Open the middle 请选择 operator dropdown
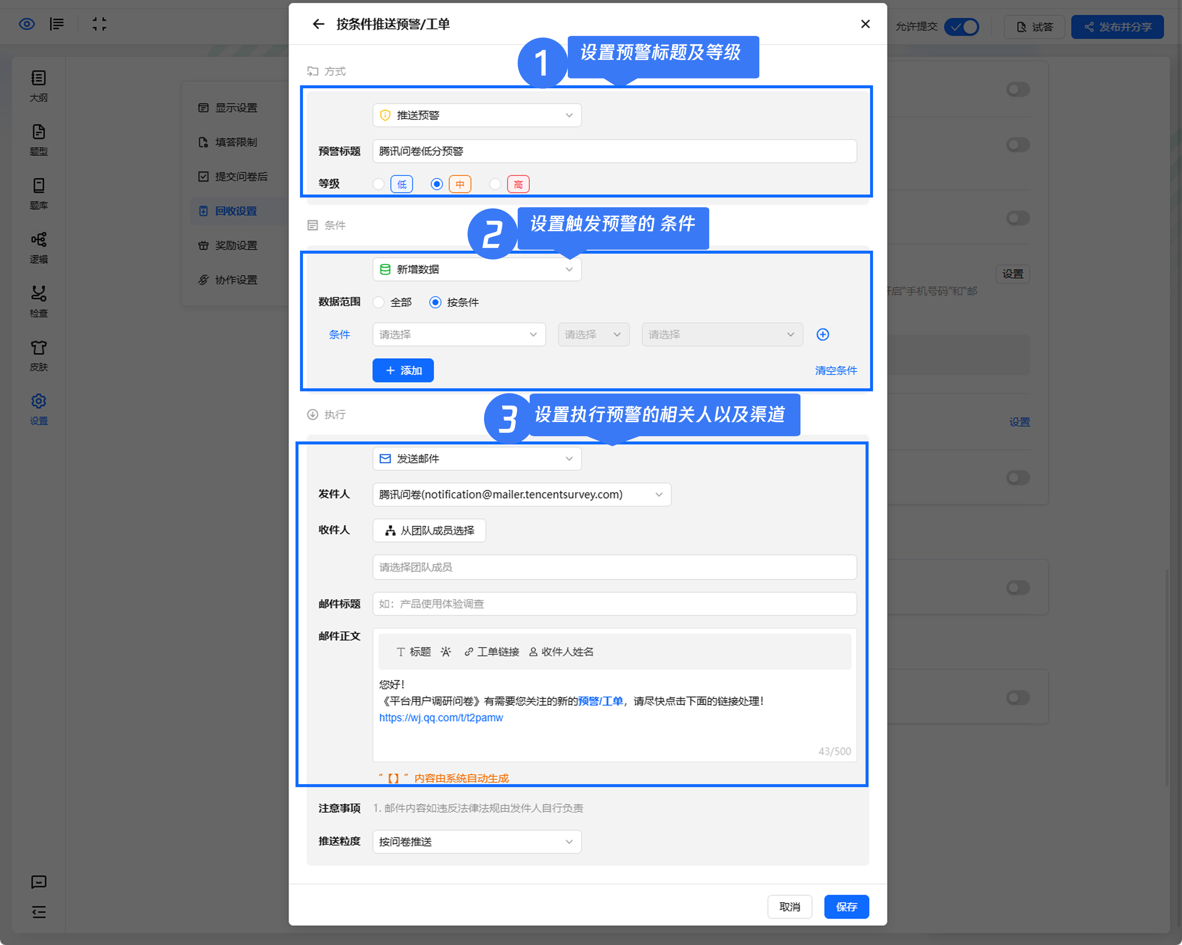This screenshot has width=1182, height=945. [593, 334]
